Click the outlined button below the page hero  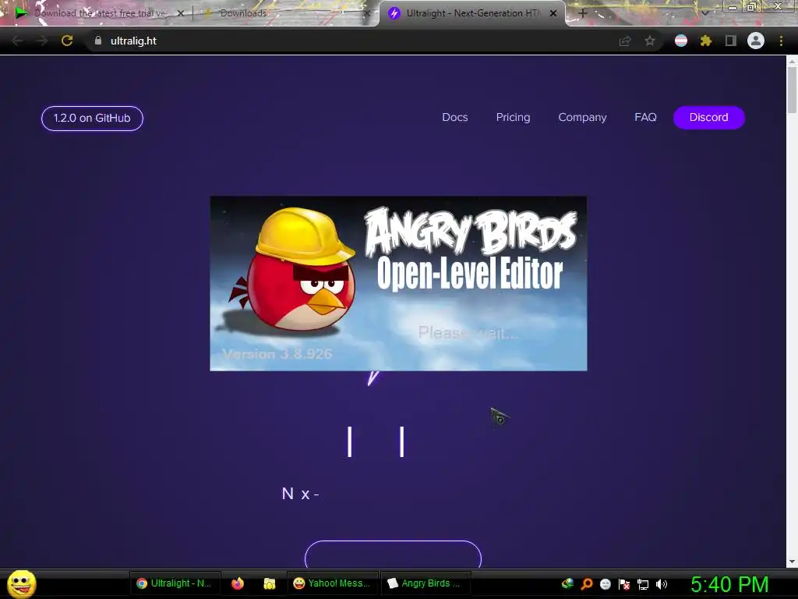pos(393,555)
